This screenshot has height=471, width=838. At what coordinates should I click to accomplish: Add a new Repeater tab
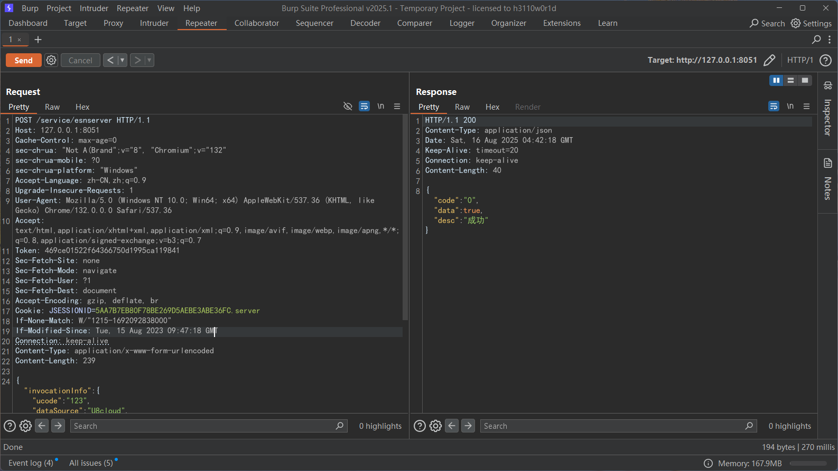pos(38,40)
